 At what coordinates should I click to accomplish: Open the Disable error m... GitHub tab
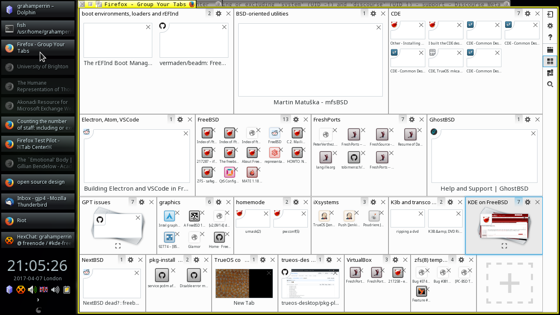[x=194, y=275]
